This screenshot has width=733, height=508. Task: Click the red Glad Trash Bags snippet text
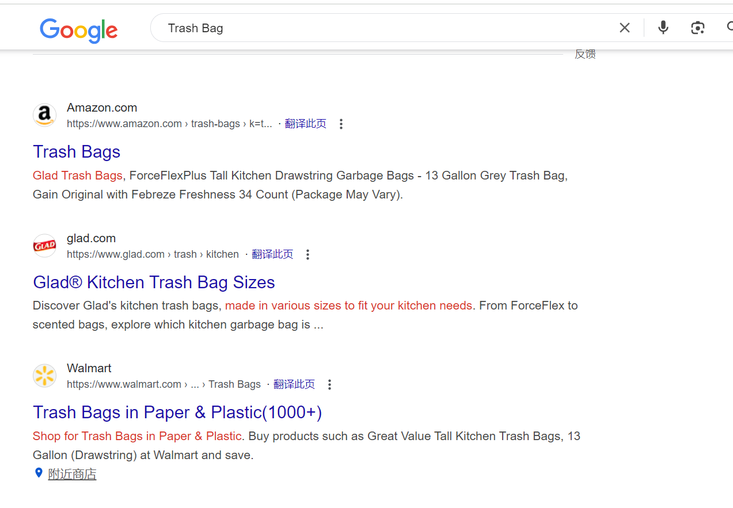78,175
